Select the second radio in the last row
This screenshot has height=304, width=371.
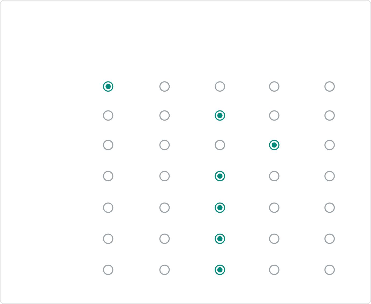point(164,270)
